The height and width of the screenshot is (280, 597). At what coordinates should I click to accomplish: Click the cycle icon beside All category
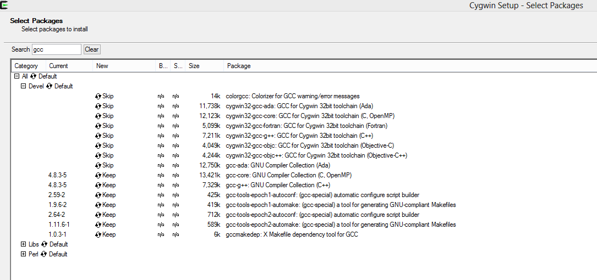[33, 76]
